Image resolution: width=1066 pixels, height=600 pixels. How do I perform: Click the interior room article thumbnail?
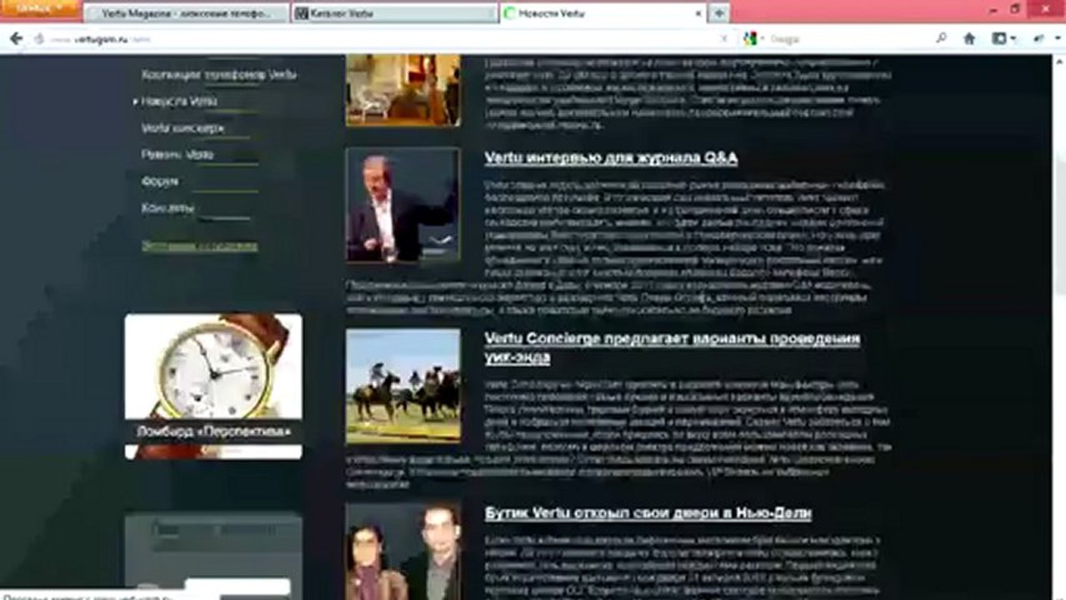point(403,90)
